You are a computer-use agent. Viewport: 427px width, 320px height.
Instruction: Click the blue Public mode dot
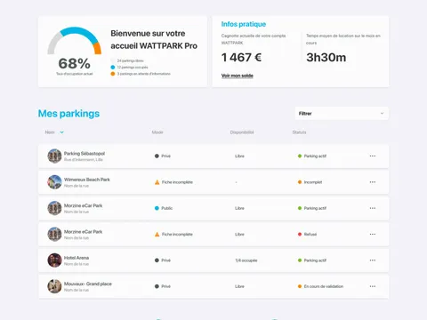tap(157, 208)
